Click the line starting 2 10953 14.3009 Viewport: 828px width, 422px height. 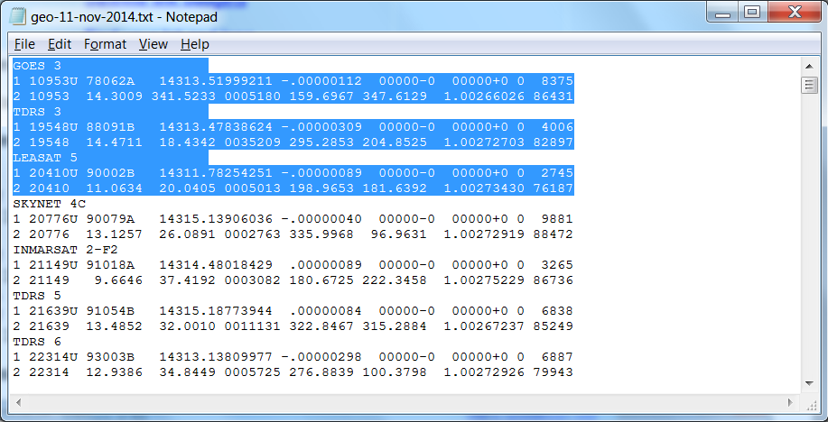[x=293, y=96]
